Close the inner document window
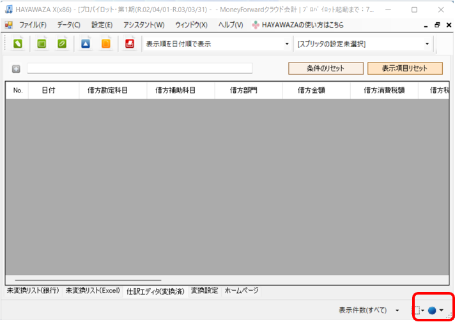The height and width of the screenshot is (322, 455). point(449,26)
